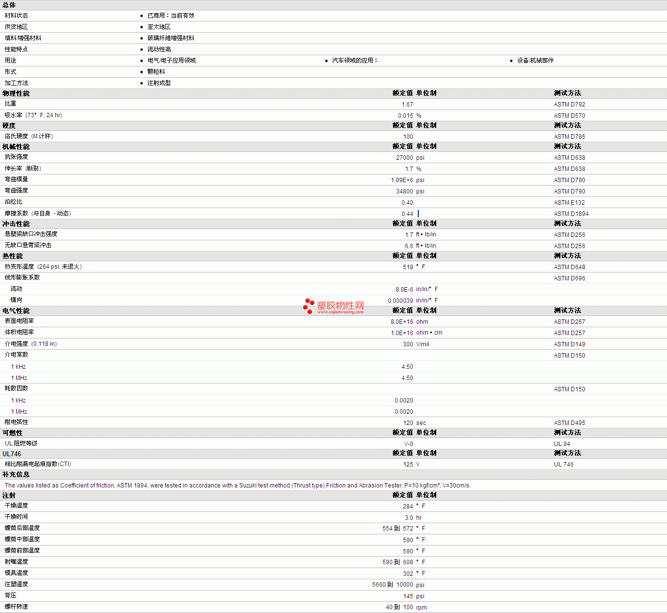Click 抗张强度 value 27000
Viewport: 667px width, 613px height.
(404, 158)
